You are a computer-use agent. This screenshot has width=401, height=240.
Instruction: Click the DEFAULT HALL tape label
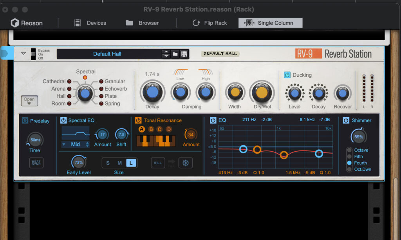coord(220,54)
